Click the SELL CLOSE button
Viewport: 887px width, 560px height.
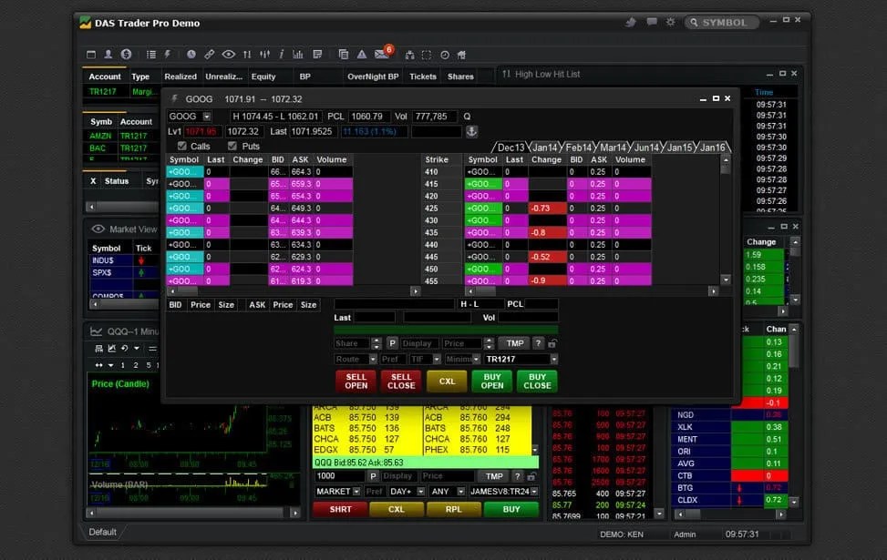[x=401, y=381]
